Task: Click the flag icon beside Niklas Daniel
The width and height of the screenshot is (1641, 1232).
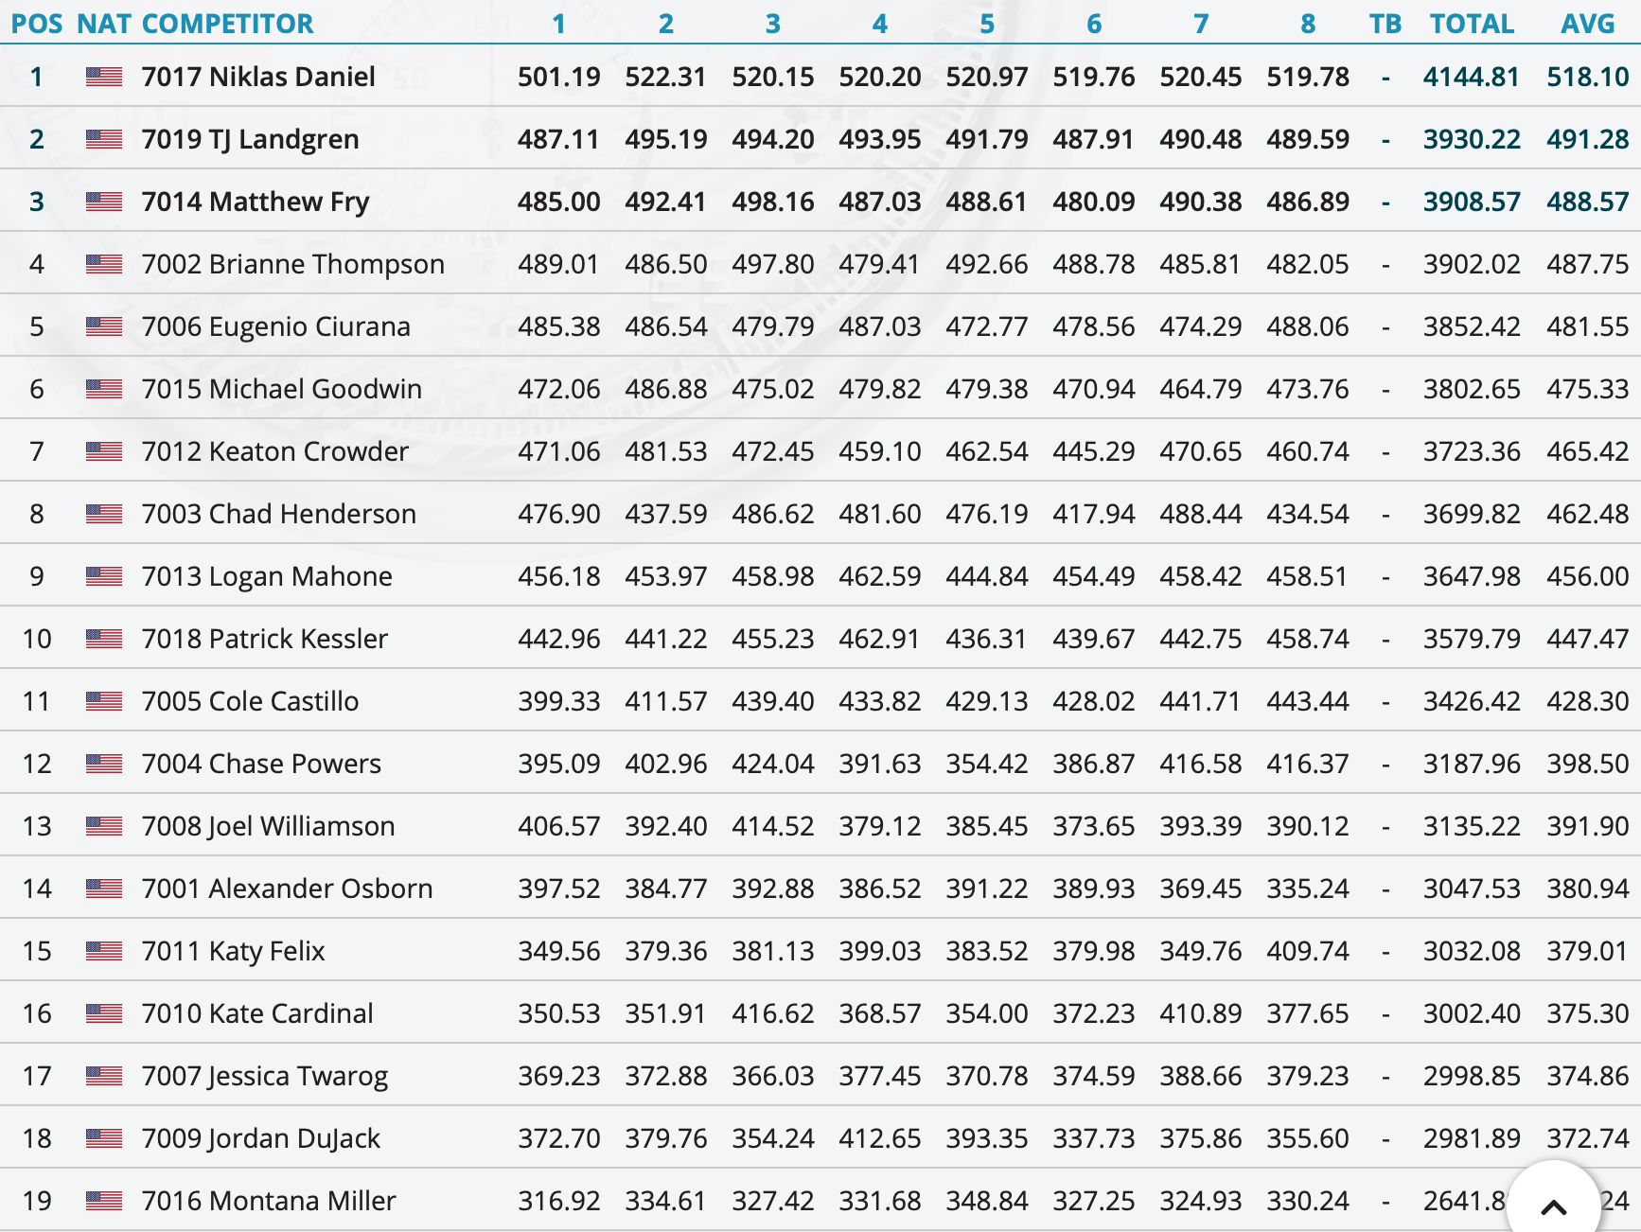Action: click(104, 77)
